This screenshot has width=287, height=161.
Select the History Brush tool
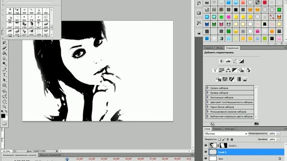4,43
